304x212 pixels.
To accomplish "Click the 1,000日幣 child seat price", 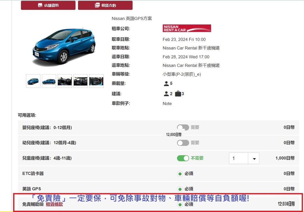I will point(285,158).
